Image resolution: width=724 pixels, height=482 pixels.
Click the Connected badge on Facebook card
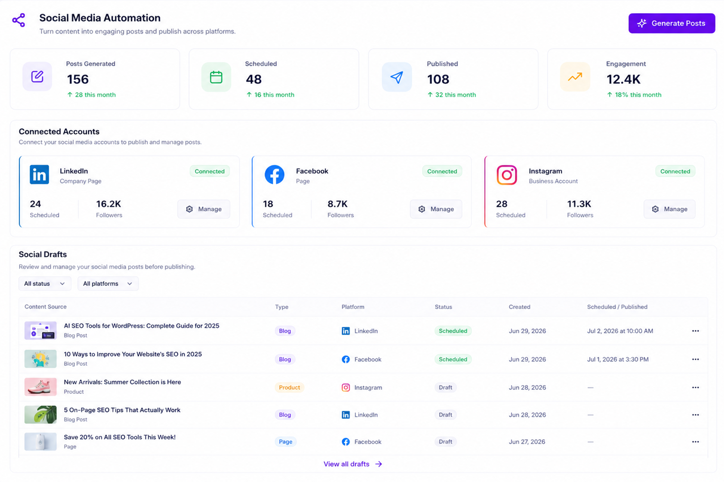tap(442, 171)
